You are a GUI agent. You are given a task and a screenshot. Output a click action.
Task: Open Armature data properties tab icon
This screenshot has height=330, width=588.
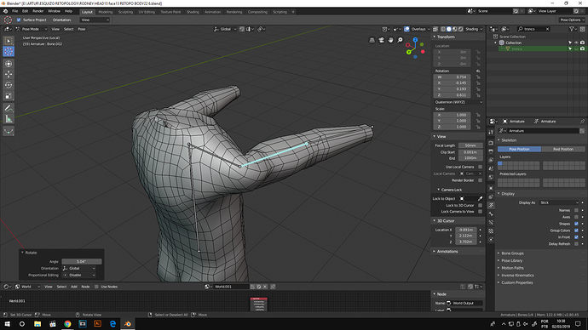coord(491,206)
